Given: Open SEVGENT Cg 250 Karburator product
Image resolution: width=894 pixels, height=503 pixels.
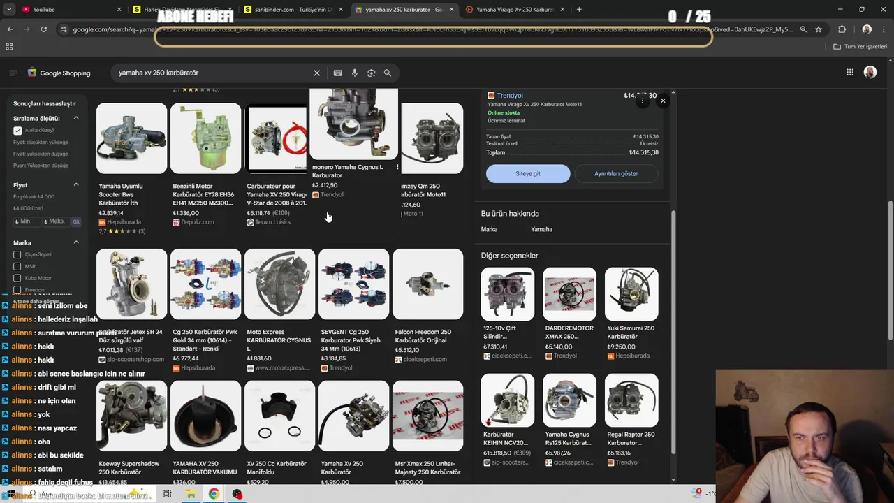Looking at the screenshot, I should [353, 310].
